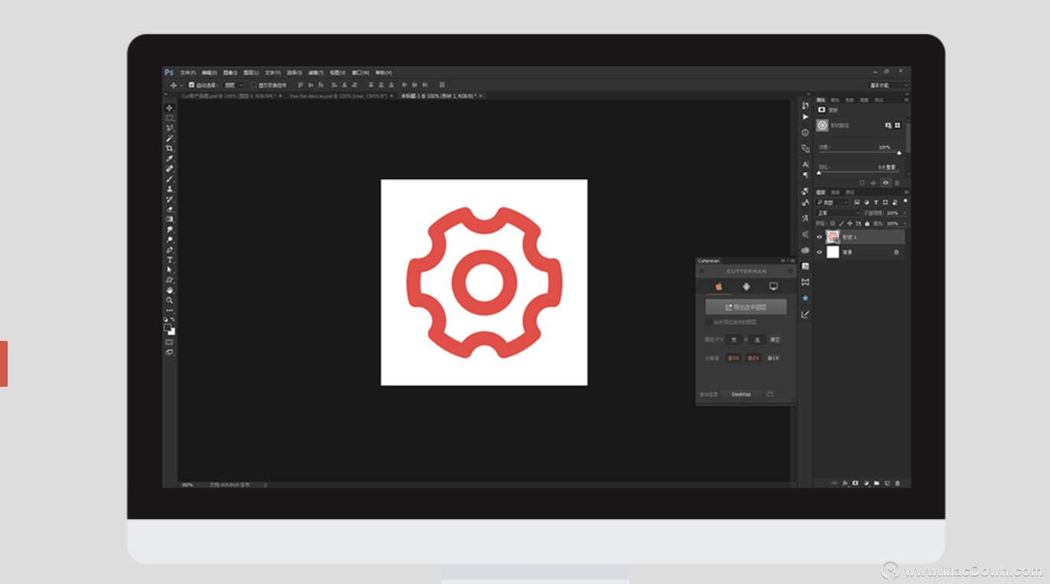Select the Clone Stamp tool

point(169,189)
